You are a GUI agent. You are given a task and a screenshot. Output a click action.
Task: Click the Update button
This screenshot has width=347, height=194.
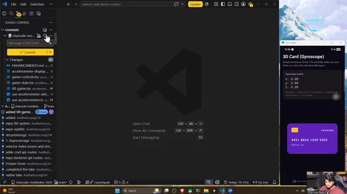coord(195,4)
